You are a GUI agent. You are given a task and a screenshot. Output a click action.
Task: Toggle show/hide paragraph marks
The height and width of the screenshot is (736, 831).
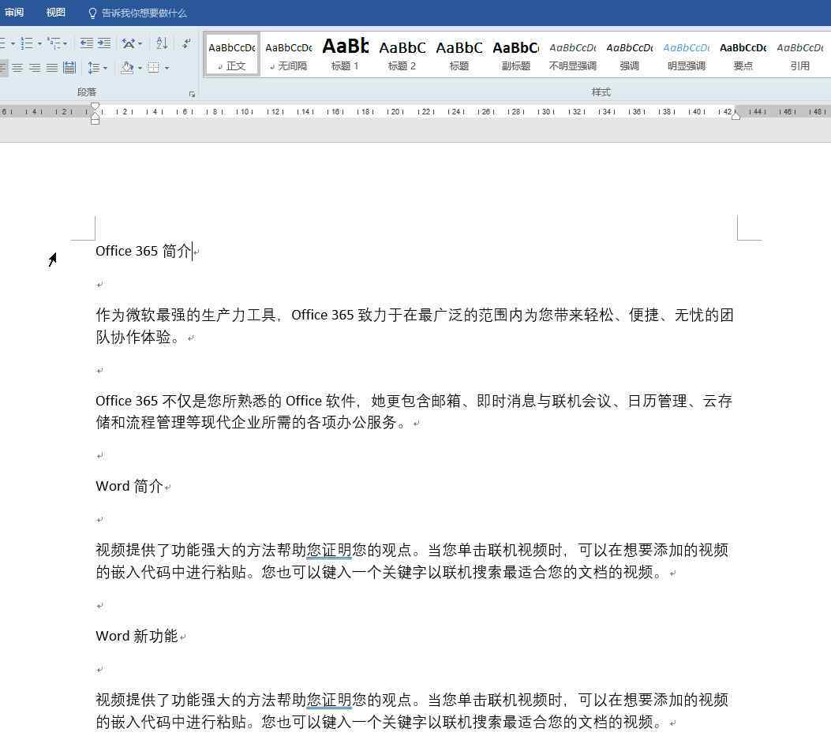pos(186,43)
